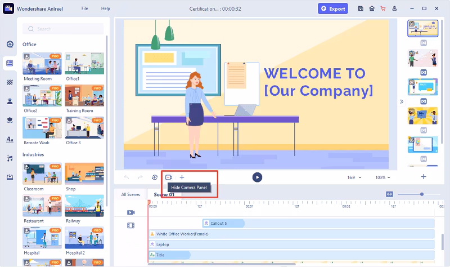Switch to the Scene 01 tab

tap(164, 194)
